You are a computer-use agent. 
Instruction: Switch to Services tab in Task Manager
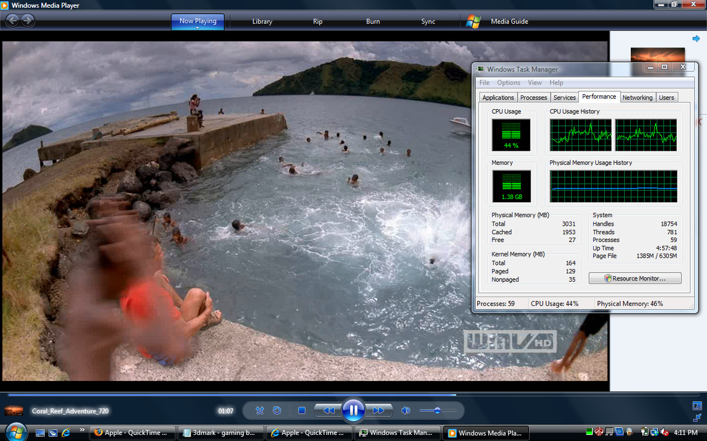(564, 97)
